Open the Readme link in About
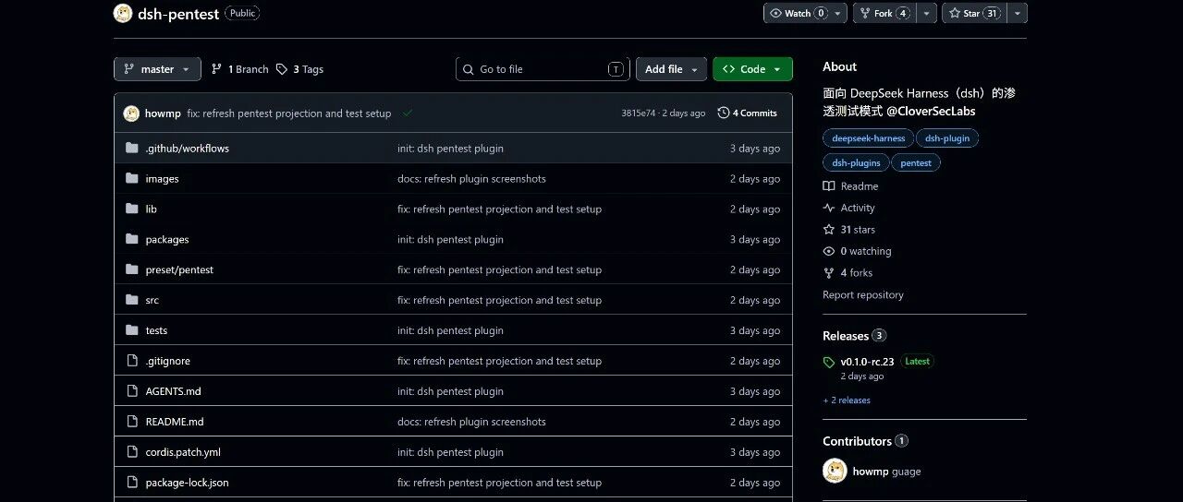The width and height of the screenshot is (1183, 502). [850, 186]
